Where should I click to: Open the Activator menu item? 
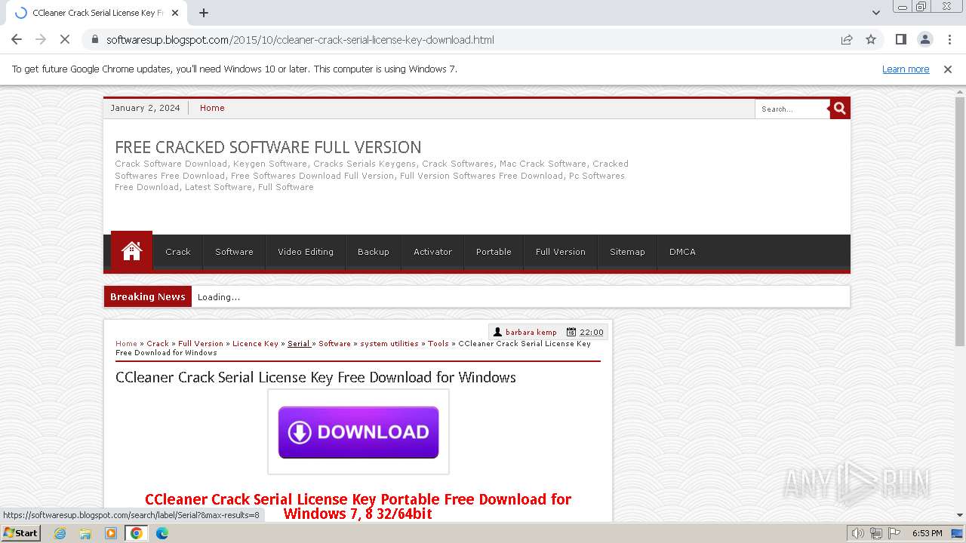click(432, 252)
